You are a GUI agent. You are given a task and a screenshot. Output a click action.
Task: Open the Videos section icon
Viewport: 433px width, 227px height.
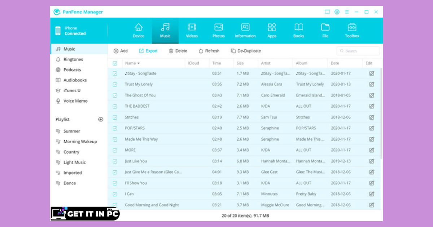pyautogui.click(x=192, y=27)
